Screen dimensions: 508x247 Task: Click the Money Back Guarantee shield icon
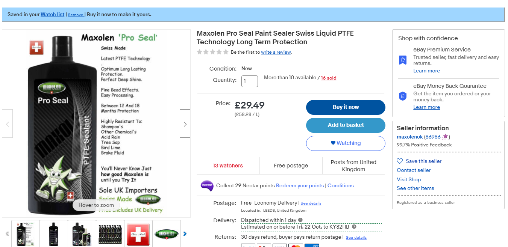tap(403, 96)
